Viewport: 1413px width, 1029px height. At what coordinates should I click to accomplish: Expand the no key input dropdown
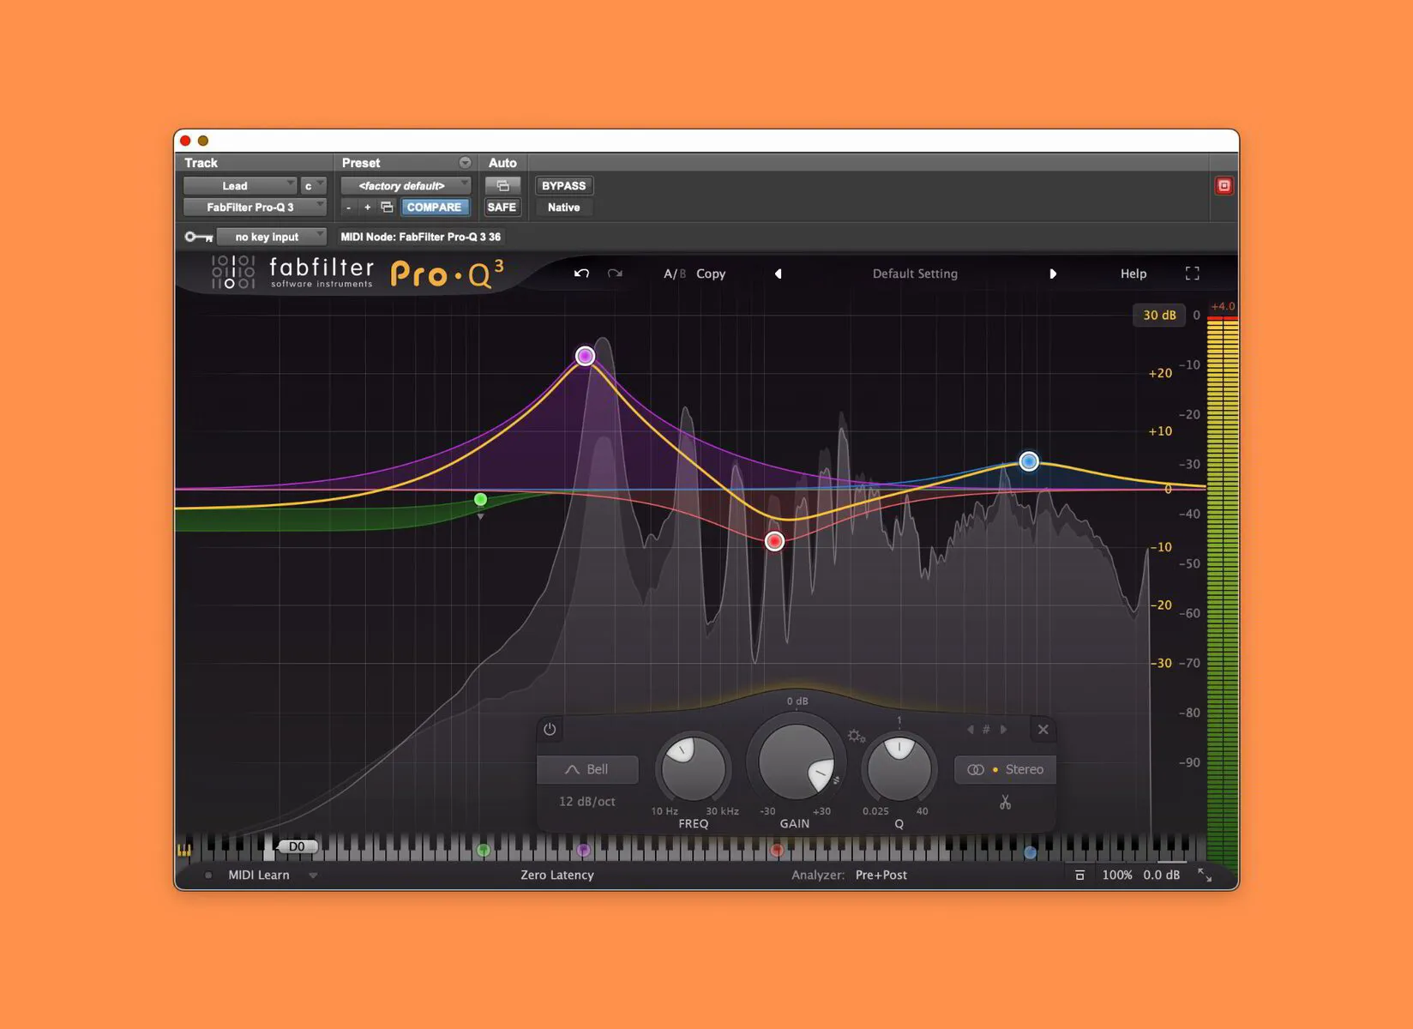271,236
